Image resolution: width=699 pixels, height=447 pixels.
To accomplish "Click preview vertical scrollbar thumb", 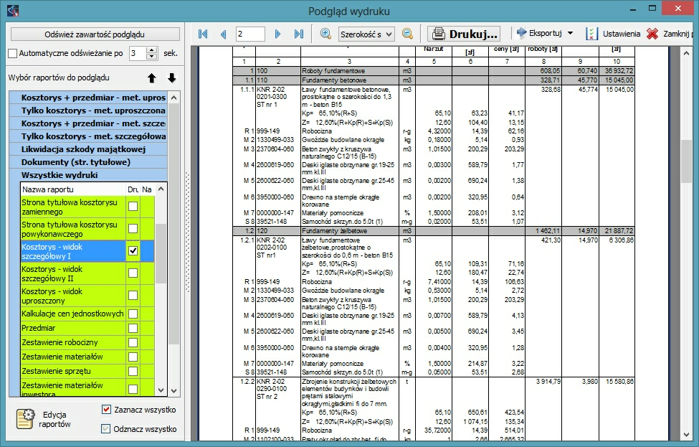I will [x=686, y=161].
